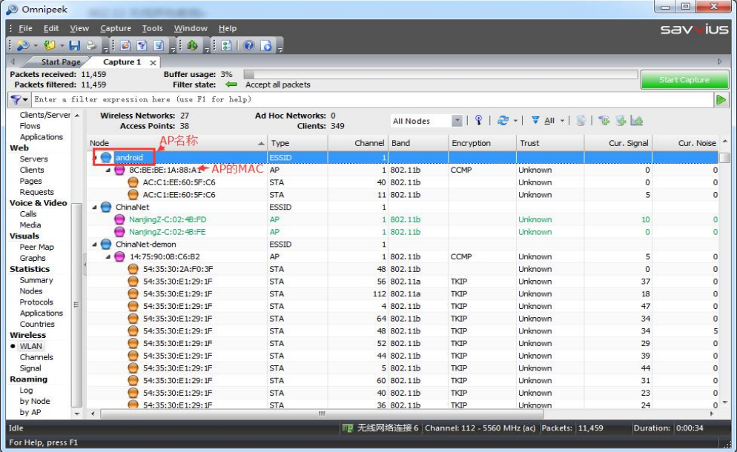Viewport: 737px width, 452px height.
Task: Click the purple AP icon for NanjingZ-C:02:4B:FD
Action: pyautogui.click(x=120, y=219)
